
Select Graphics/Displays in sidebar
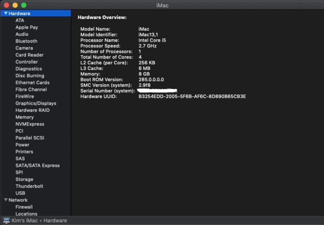tap(36, 103)
